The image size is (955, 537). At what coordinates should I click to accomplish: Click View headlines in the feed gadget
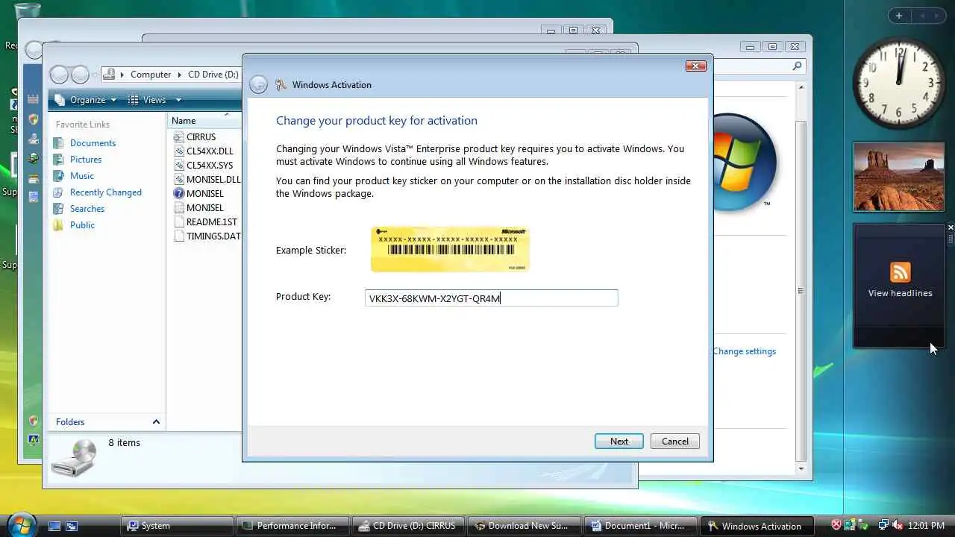pos(900,293)
